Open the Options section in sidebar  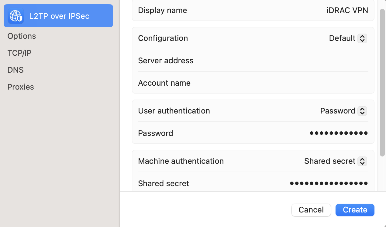click(22, 36)
